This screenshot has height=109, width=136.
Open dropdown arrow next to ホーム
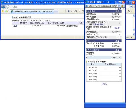coord(80,11)
